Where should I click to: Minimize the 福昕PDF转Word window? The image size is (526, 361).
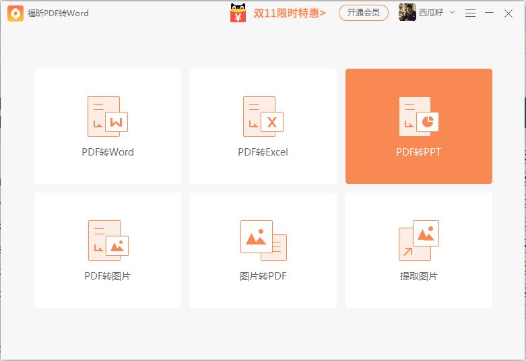[489, 13]
